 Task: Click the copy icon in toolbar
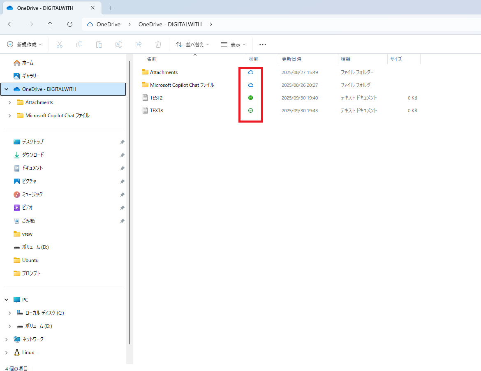tap(79, 44)
